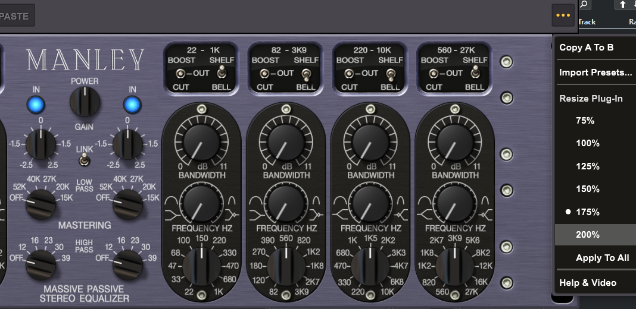Click the Track column header in host window

point(587,21)
